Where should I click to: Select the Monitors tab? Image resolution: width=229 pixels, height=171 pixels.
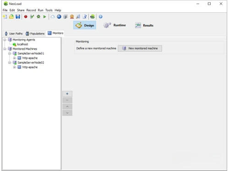pyautogui.click(x=55, y=33)
